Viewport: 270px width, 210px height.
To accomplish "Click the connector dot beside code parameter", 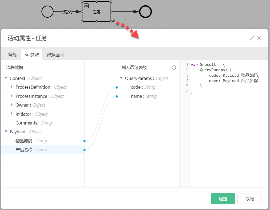I will tap(117, 87).
